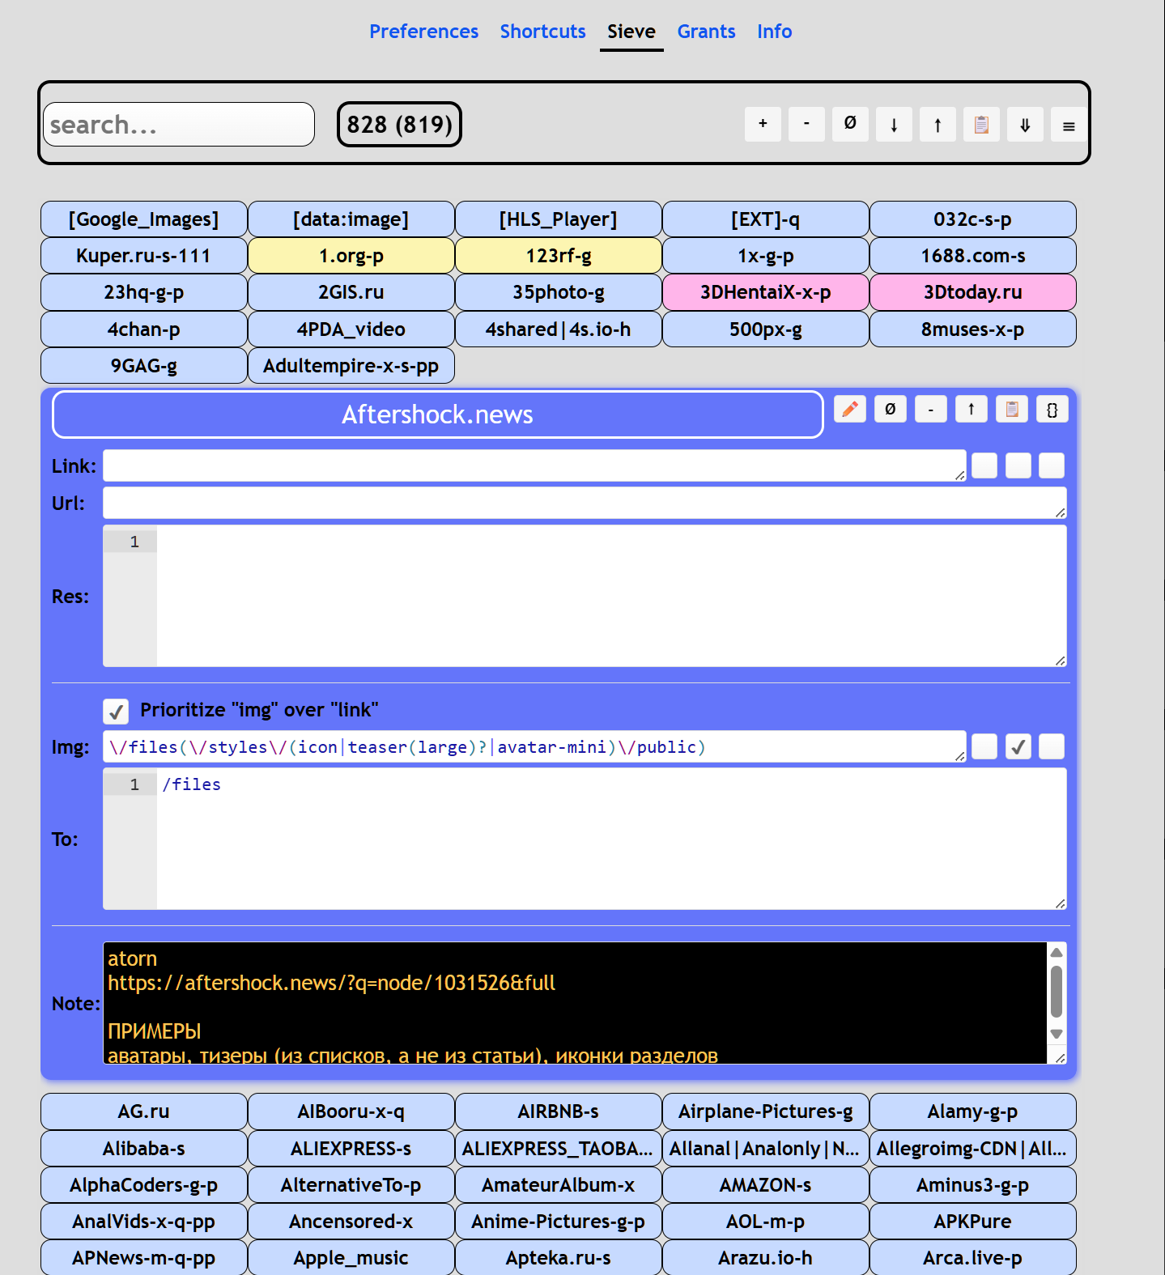Click the Note area scrollbar thumb
Viewport: 1165px width, 1275px height.
click(1056, 991)
